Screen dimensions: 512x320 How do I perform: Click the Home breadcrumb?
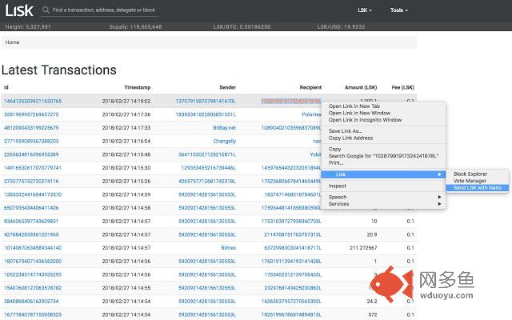click(x=13, y=42)
